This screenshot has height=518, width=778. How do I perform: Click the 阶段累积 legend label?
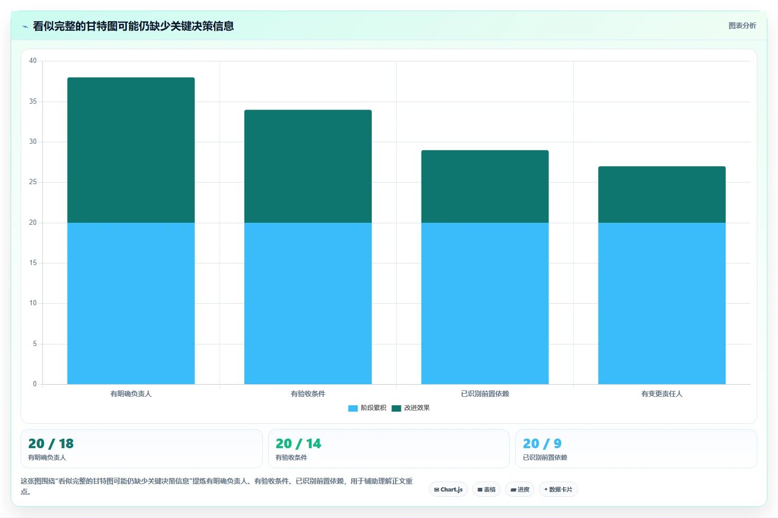(x=373, y=408)
